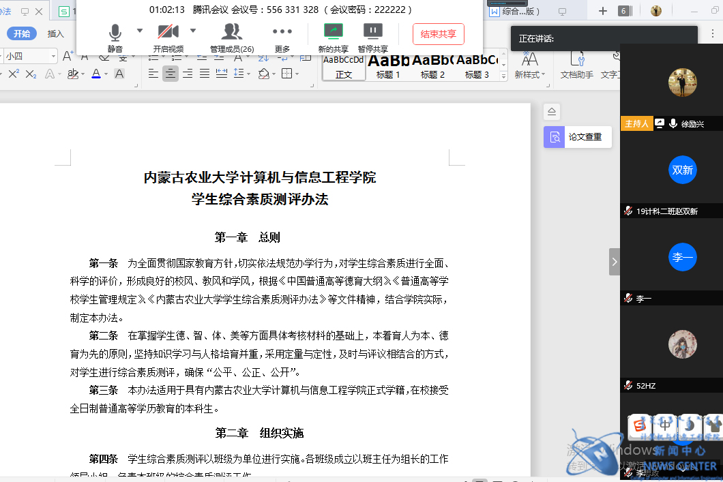Turn on video with 开启视频 button
This screenshot has width=723, height=482.
click(x=168, y=35)
